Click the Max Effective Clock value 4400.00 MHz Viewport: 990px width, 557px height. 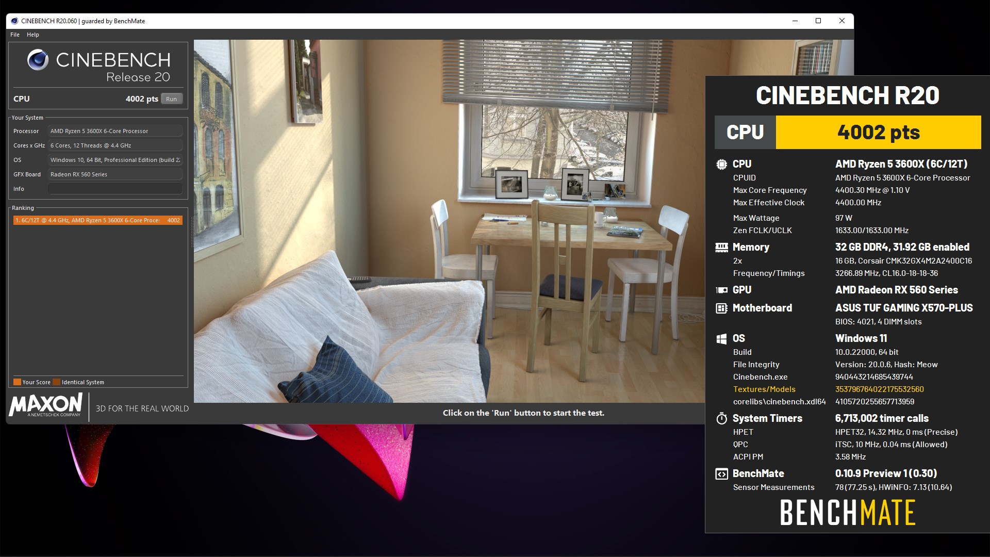[858, 203]
